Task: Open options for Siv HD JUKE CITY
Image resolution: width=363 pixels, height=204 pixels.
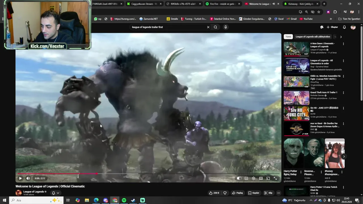Action: point(343,108)
